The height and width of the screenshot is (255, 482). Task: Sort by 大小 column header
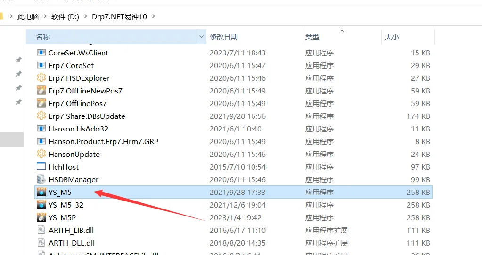pos(392,37)
